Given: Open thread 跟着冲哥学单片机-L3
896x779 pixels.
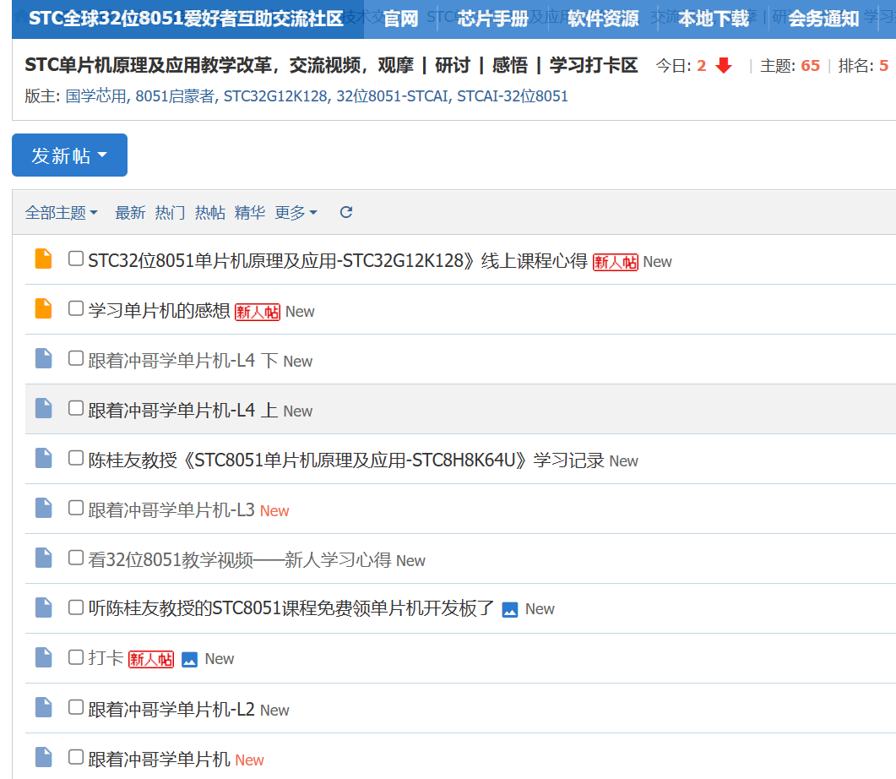Looking at the screenshot, I should (171, 509).
